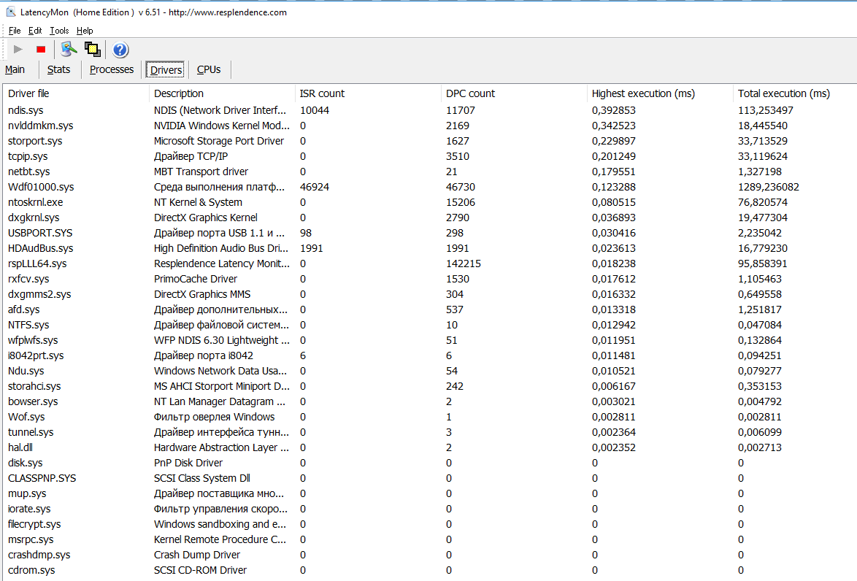The height and width of the screenshot is (581, 857).
Task: Open the options tool icon
Action: pos(69,49)
